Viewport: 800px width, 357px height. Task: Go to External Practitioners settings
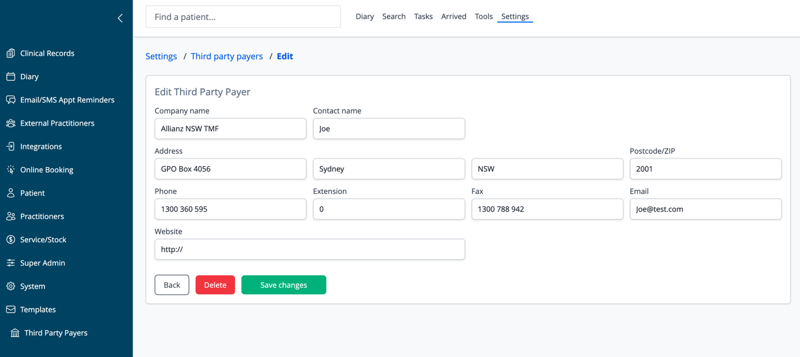tap(57, 123)
